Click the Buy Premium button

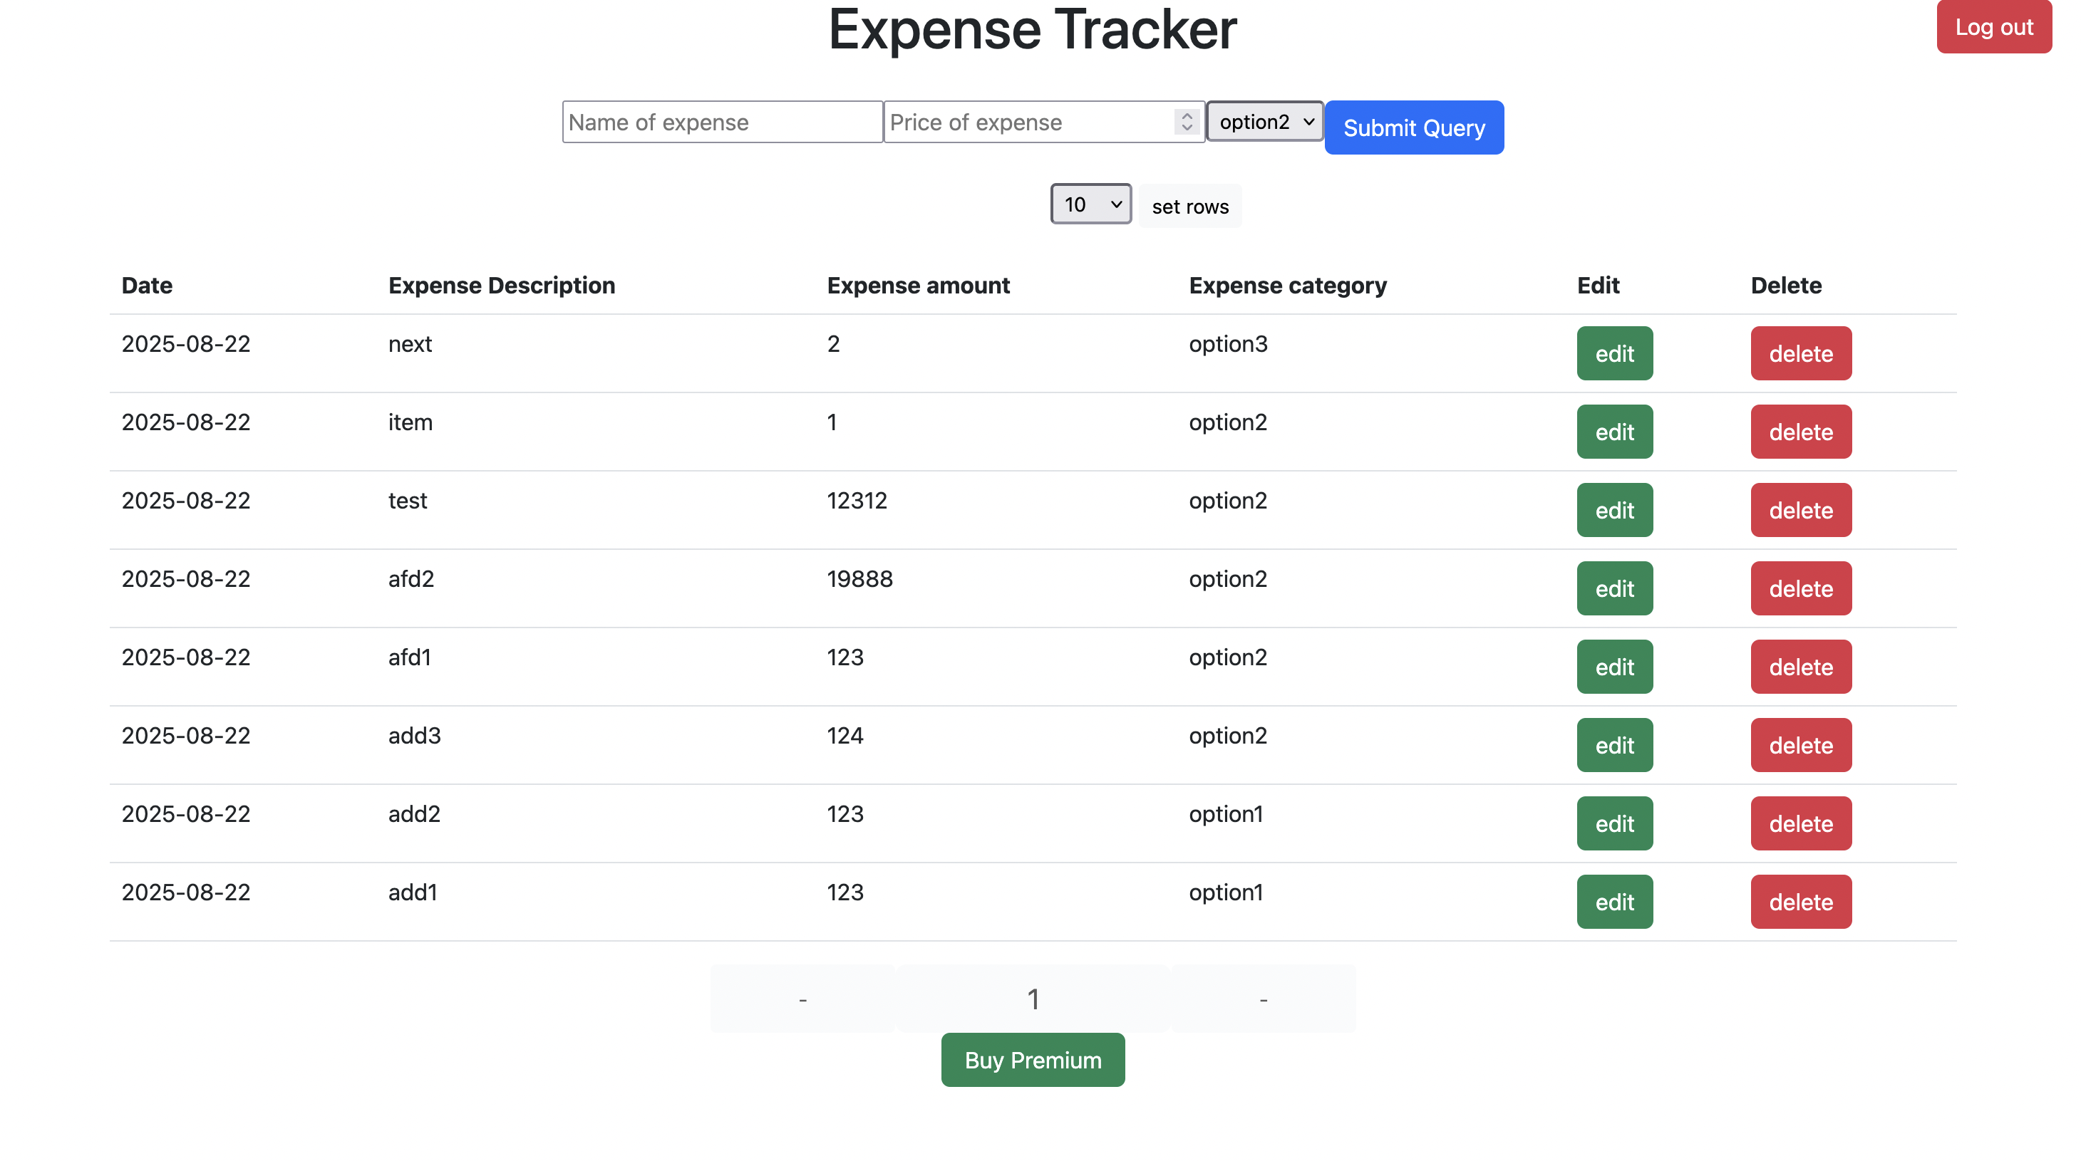point(1033,1059)
